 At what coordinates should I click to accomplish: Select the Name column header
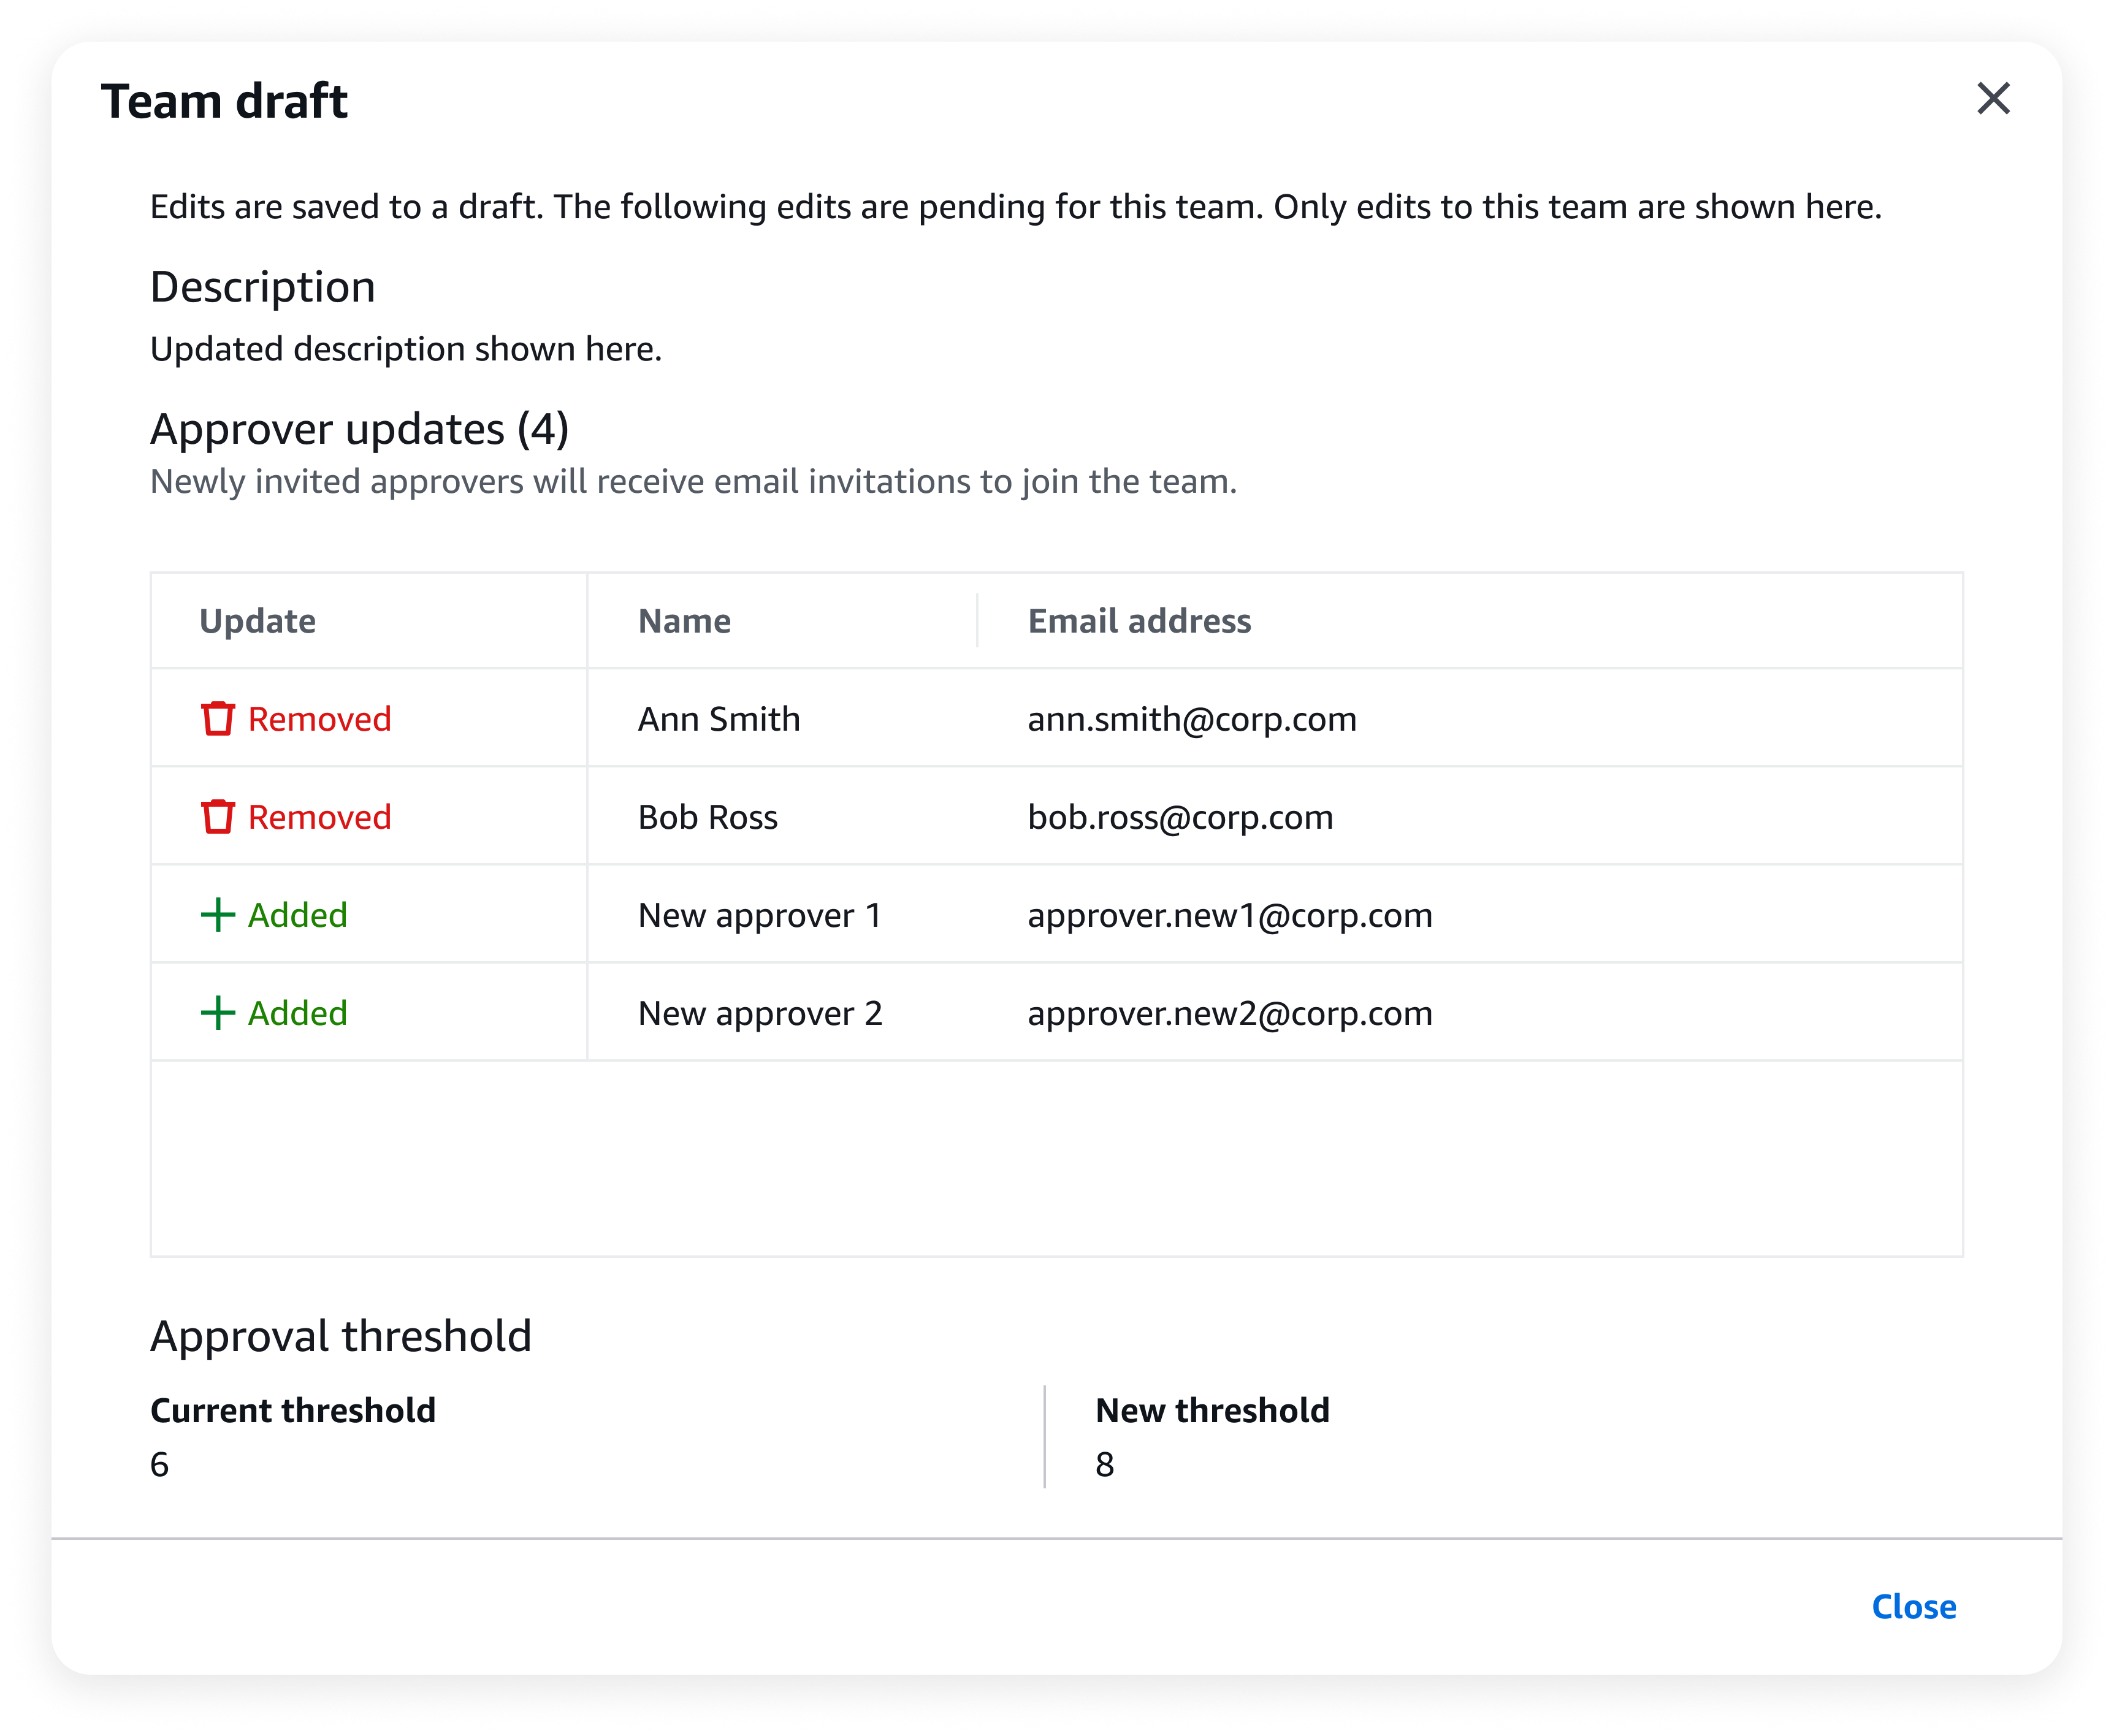point(683,620)
